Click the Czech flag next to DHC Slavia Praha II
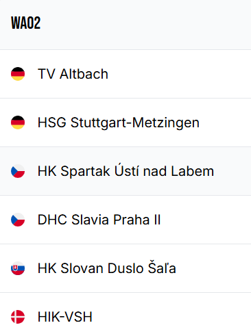Viewport: 251px width, 336px height. (18, 220)
